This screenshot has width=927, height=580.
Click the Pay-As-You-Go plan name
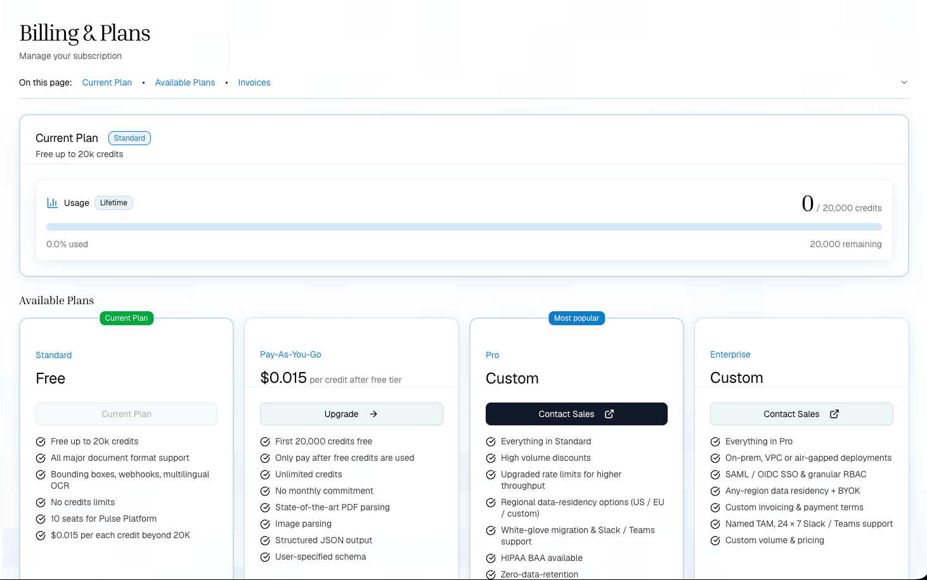(x=290, y=354)
